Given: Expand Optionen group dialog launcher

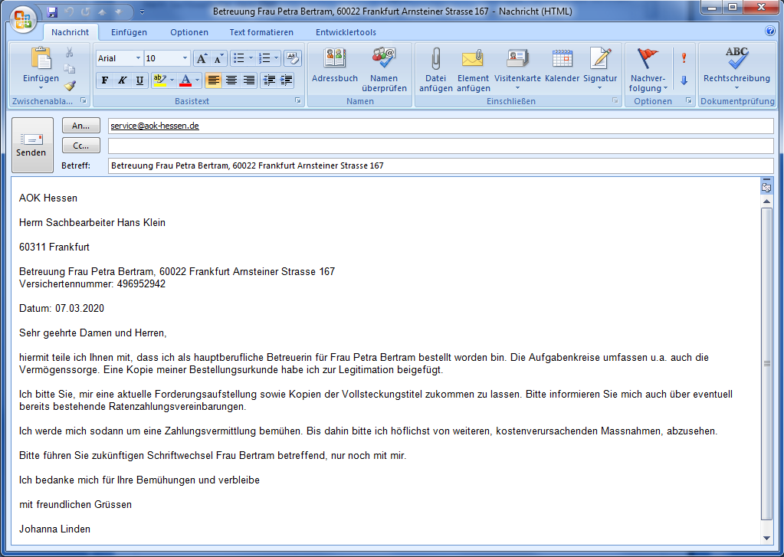Looking at the screenshot, I should click(689, 100).
